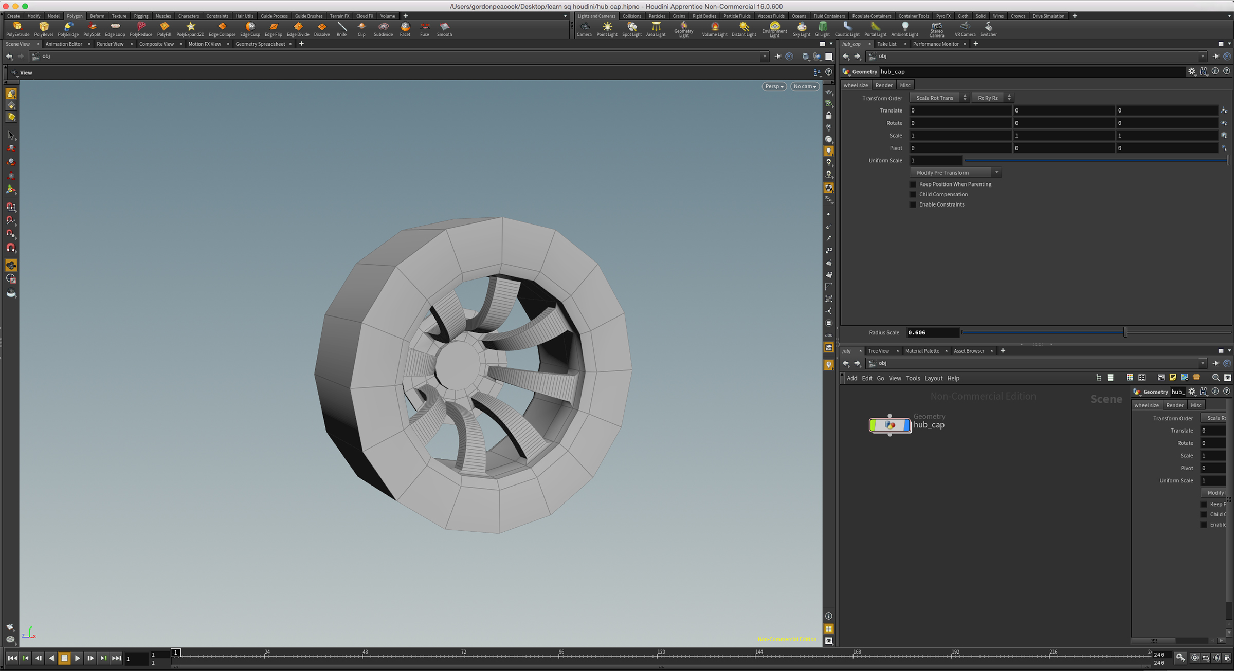Activate the Knife tool
Image resolution: width=1234 pixels, height=671 pixels.
click(341, 29)
